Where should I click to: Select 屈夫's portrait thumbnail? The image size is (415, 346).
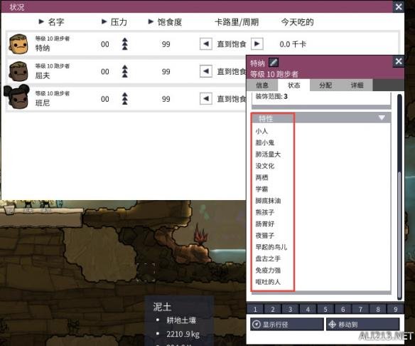(x=18, y=72)
